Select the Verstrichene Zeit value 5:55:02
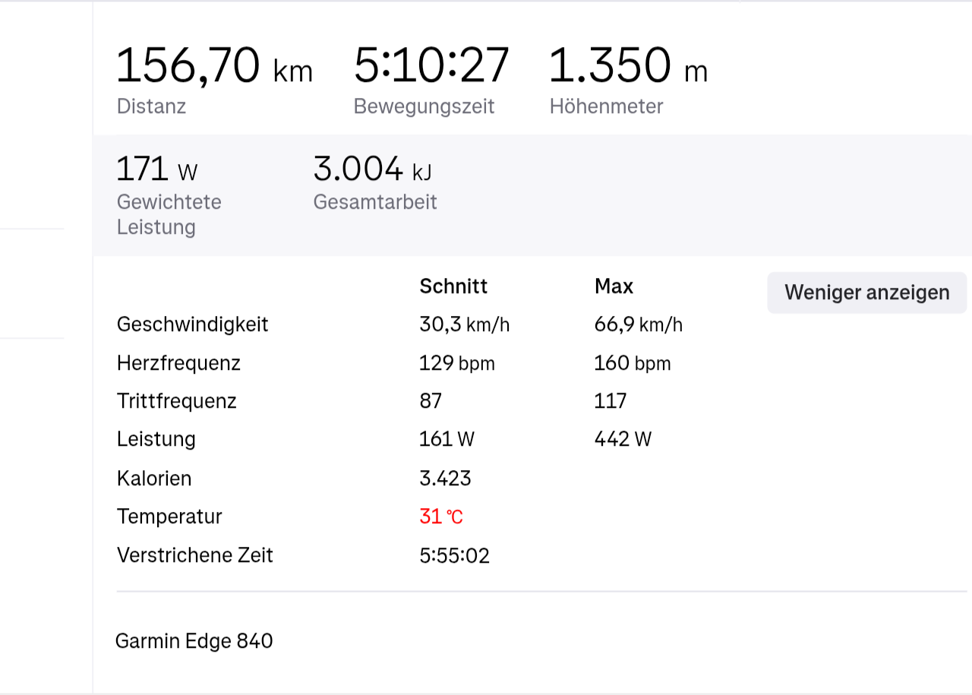The height and width of the screenshot is (695, 972). (454, 555)
